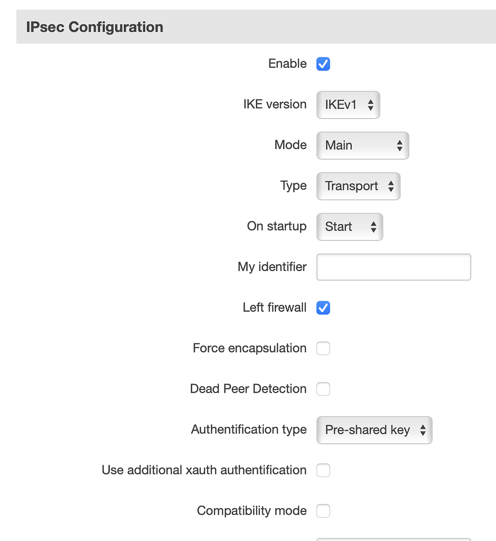Open the Pre-shared key authentication dropdown
Viewport: 496px width, 541px height.
click(x=374, y=430)
